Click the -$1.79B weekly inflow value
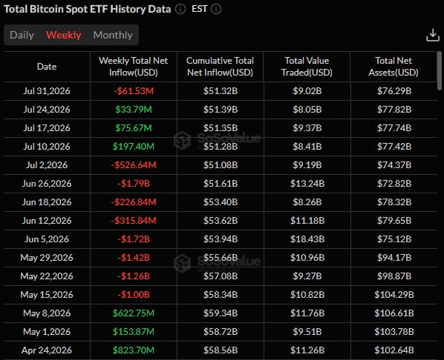Viewport: 444px width, 360px height. point(134,184)
